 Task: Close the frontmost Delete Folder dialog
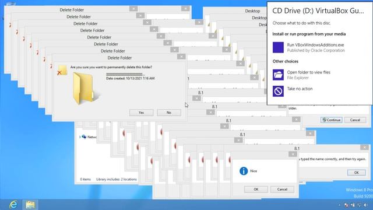coord(181,57)
